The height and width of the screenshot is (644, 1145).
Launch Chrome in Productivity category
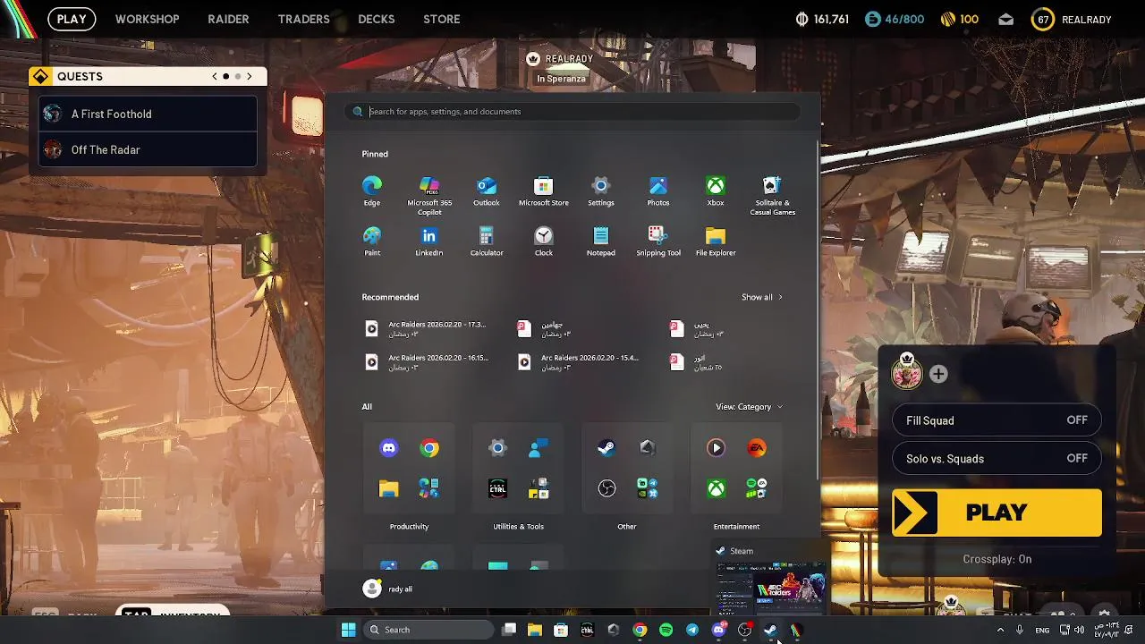(429, 448)
